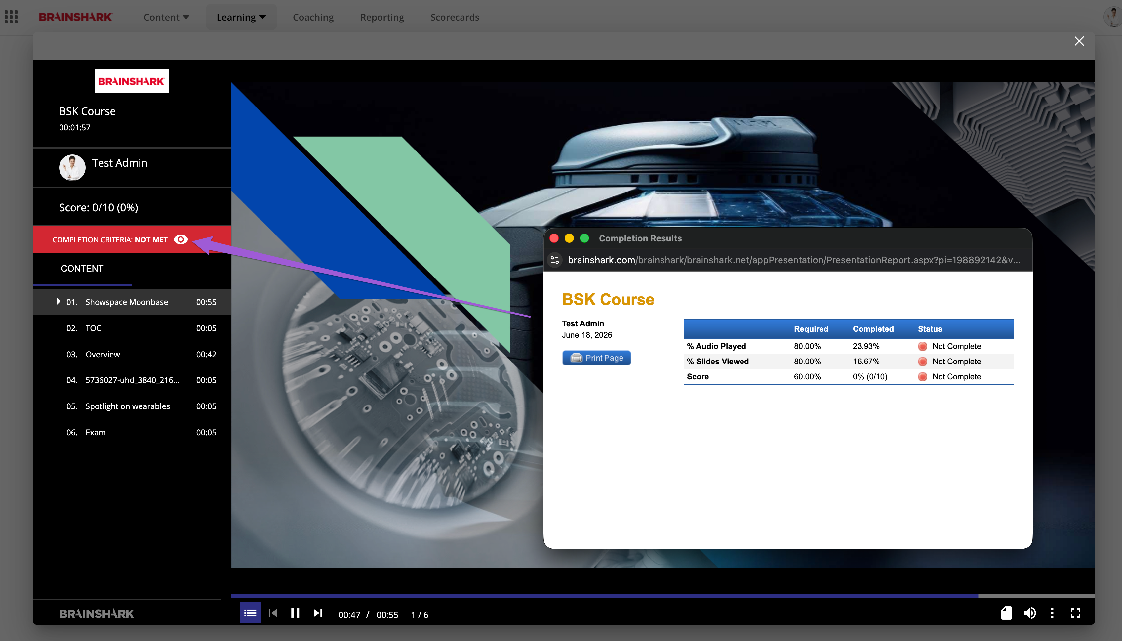Image resolution: width=1122 pixels, height=641 pixels.
Task: Open the Reporting section
Action: (382, 17)
